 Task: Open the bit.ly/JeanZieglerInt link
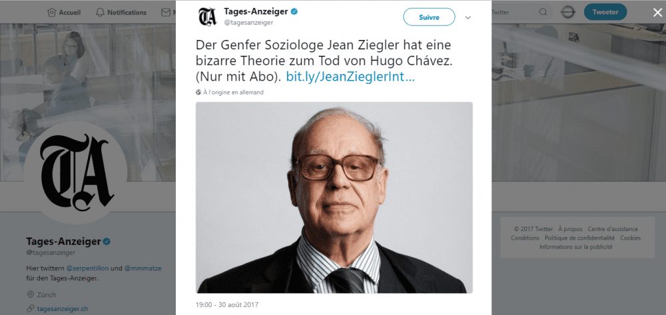(350, 77)
